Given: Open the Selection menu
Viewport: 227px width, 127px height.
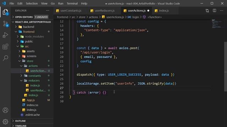Looking at the screenshot, I should (32, 4).
